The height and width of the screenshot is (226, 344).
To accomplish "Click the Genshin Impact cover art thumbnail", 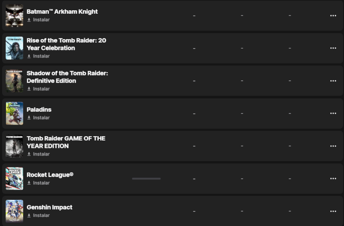I will tap(14, 211).
